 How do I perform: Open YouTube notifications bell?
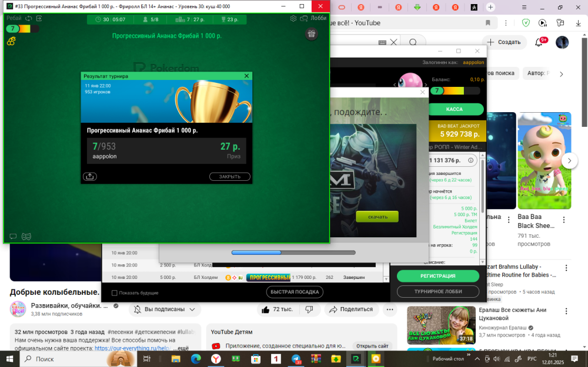[x=539, y=42]
